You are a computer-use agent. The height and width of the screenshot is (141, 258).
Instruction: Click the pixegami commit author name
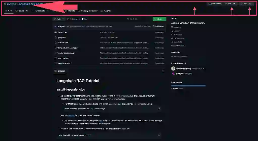pyautogui.click(x=61, y=26)
